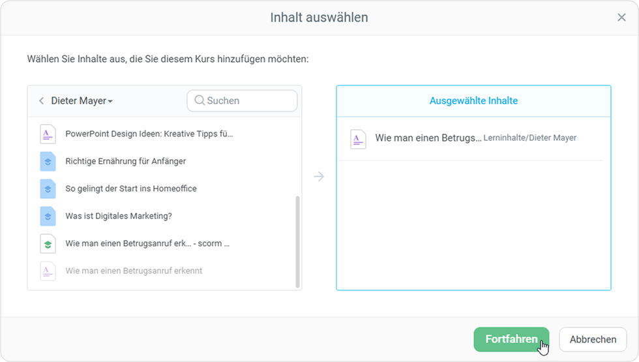Screen dimensions: 639x362
Task: Click the greyed-out Betrugsanruf document icon
Action: (48, 271)
